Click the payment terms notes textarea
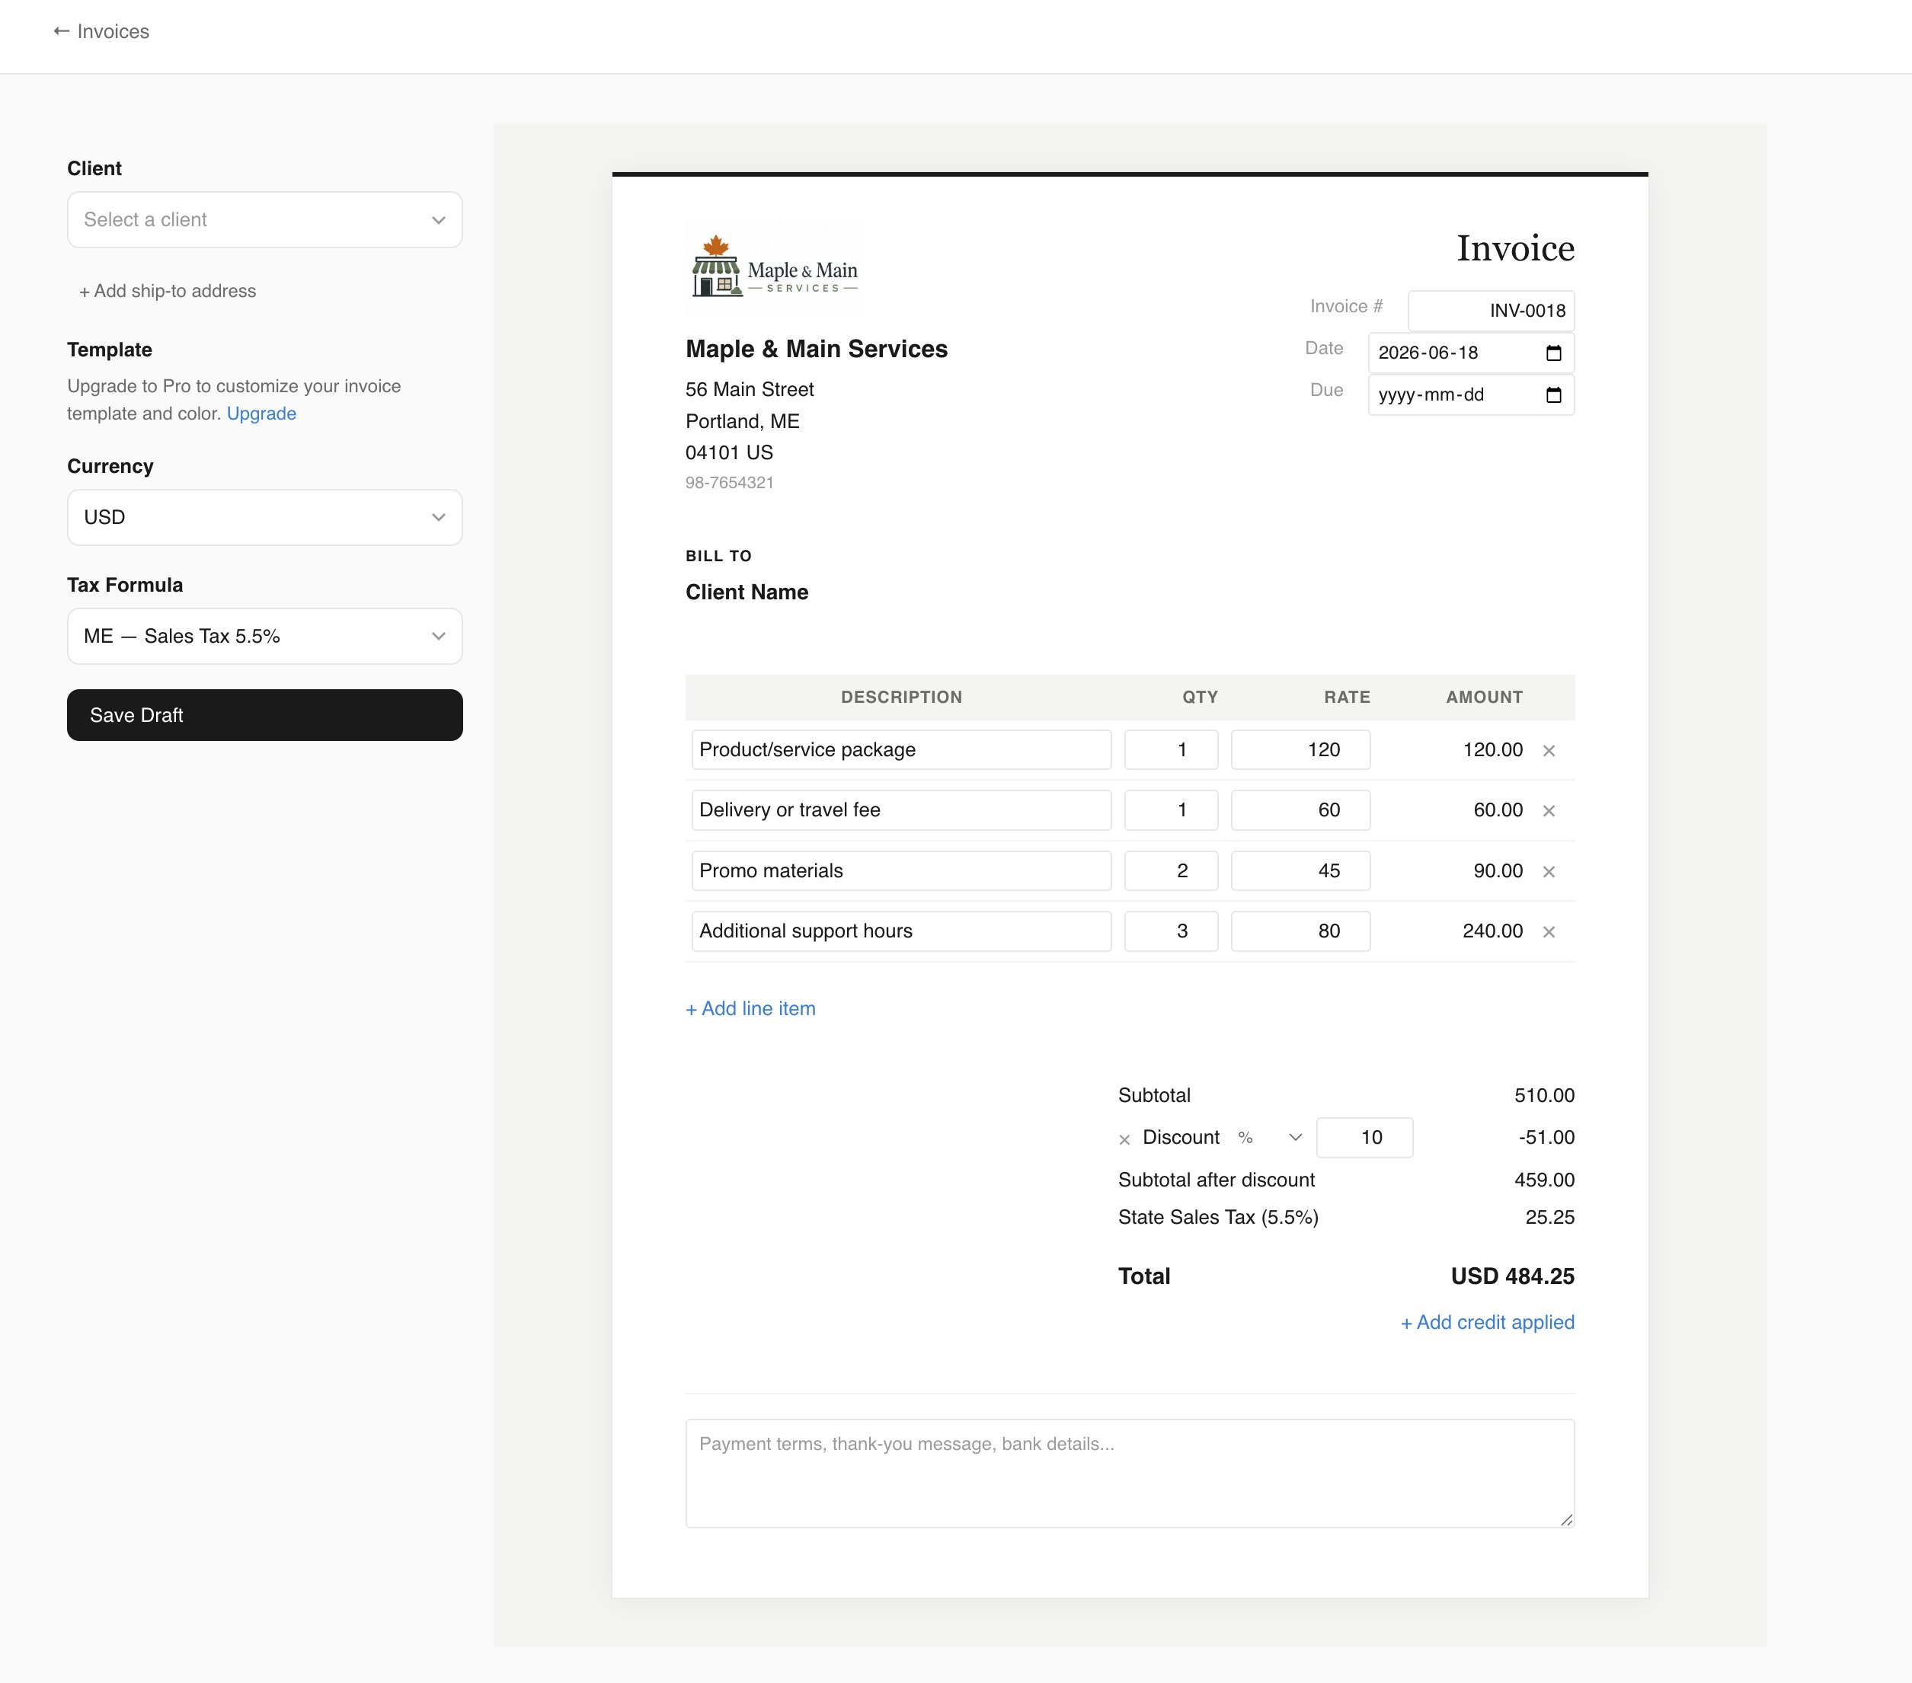 pos(1129,1474)
